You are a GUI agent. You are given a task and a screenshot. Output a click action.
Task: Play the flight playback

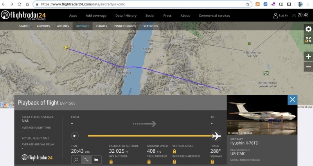pyautogui.click(x=75, y=136)
